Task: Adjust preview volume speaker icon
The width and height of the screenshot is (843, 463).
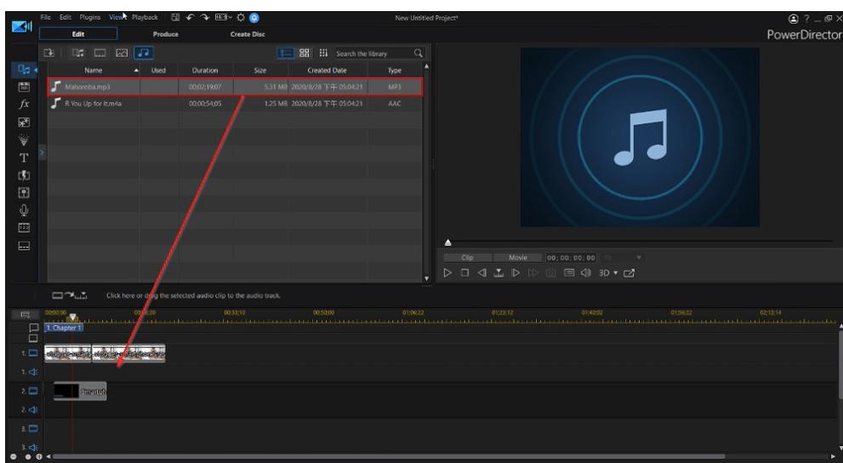Action: [586, 272]
